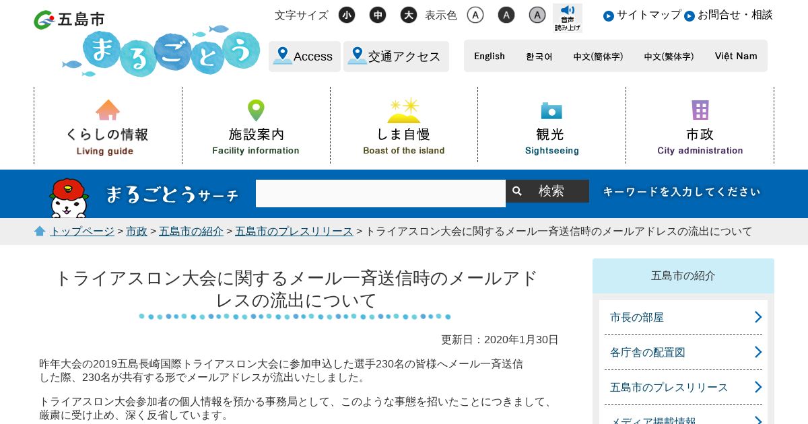This screenshot has height=424, width=808.
Task: Focus the まるごとうサーチ search field
Action: tap(380, 193)
